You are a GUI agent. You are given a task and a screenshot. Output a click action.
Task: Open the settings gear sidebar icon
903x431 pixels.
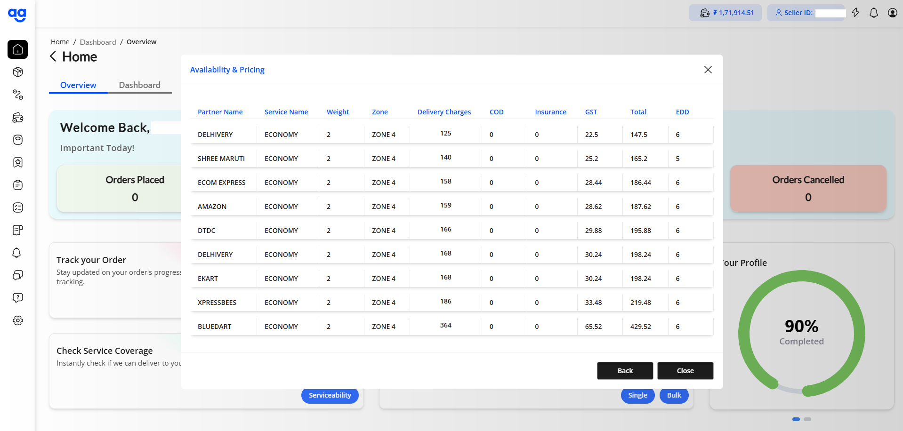(x=18, y=320)
